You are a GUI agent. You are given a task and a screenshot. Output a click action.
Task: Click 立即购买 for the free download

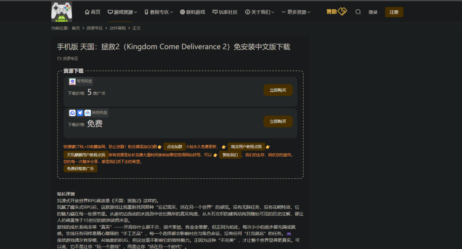click(278, 122)
